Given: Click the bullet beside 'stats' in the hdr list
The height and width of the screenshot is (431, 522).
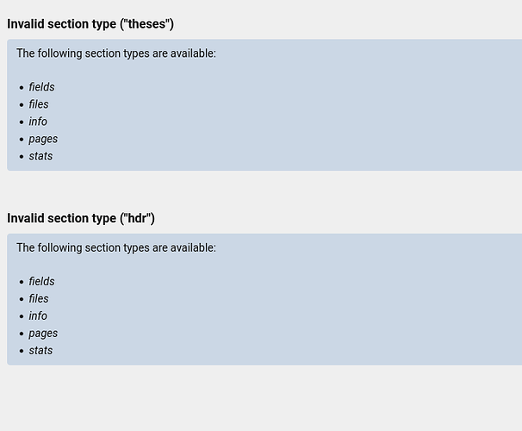Looking at the screenshot, I should (22, 351).
